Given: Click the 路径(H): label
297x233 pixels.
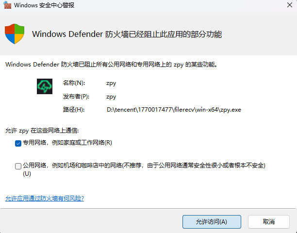Looking at the screenshot, I should (74, 110).
